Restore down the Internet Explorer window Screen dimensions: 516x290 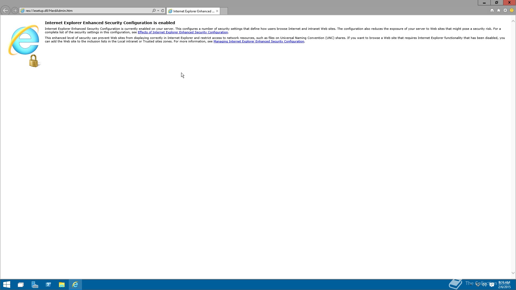tap(497, 3)
